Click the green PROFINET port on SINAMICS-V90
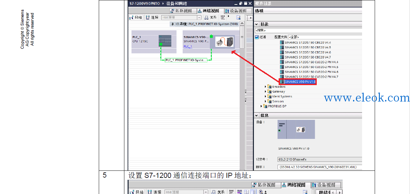 [x=211, y=36]
